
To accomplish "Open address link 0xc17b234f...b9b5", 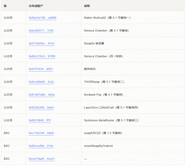I will click(x=41, y=133).
